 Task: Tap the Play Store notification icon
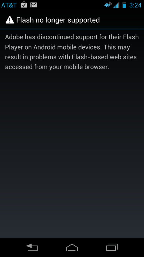24,5
